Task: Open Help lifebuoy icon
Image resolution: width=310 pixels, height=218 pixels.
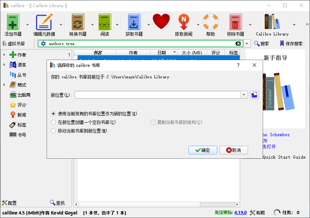Action: (x=211, y=22)
